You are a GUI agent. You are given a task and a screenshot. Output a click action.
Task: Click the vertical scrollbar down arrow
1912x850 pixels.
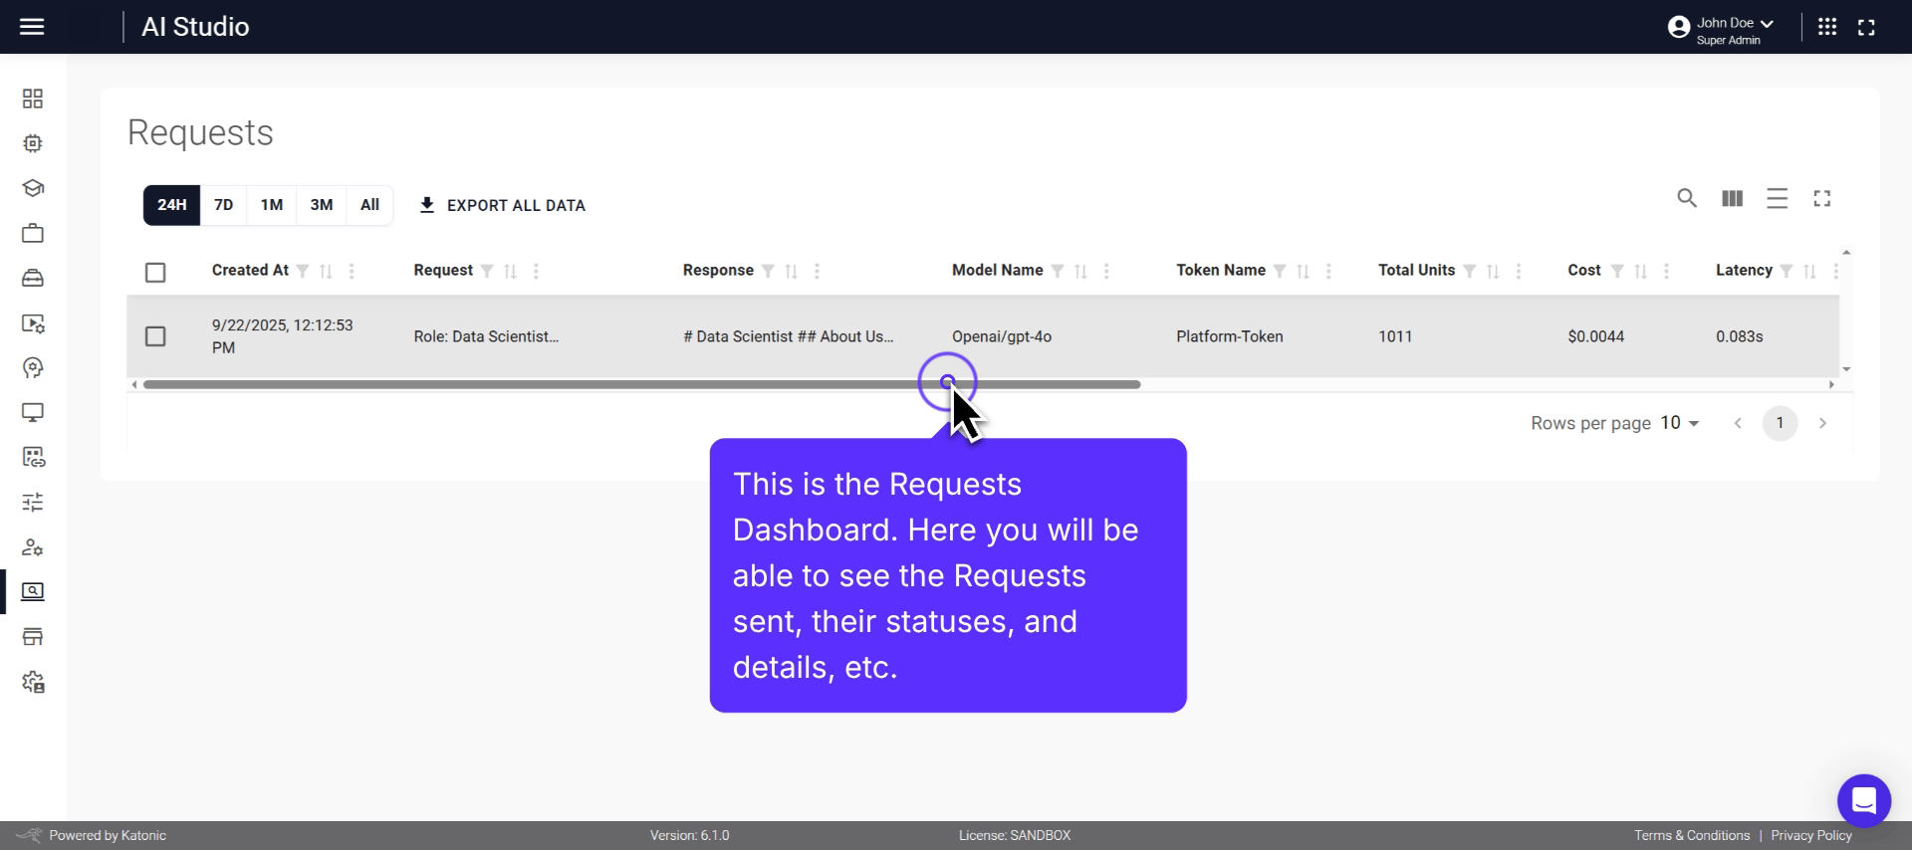coord(1846,369)
